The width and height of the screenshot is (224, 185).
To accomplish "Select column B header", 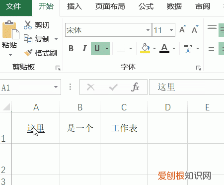I will (x=80, y=107).
